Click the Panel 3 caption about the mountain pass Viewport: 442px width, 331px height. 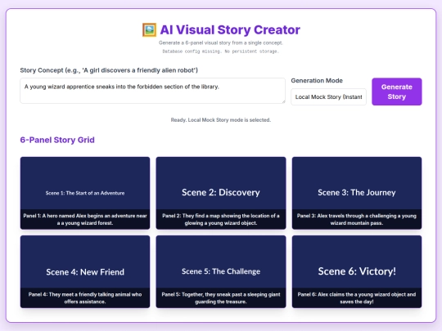click(x=357, y=219)
